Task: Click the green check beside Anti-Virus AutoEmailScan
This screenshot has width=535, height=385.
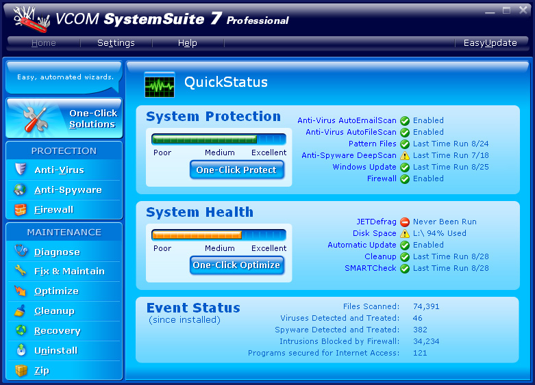Action: [405, 120]
